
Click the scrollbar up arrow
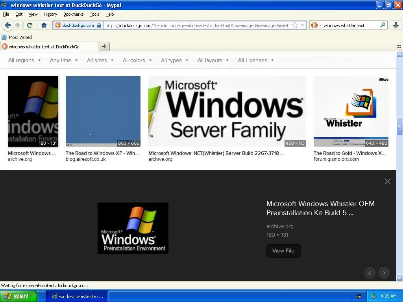(x=399, y=54)
